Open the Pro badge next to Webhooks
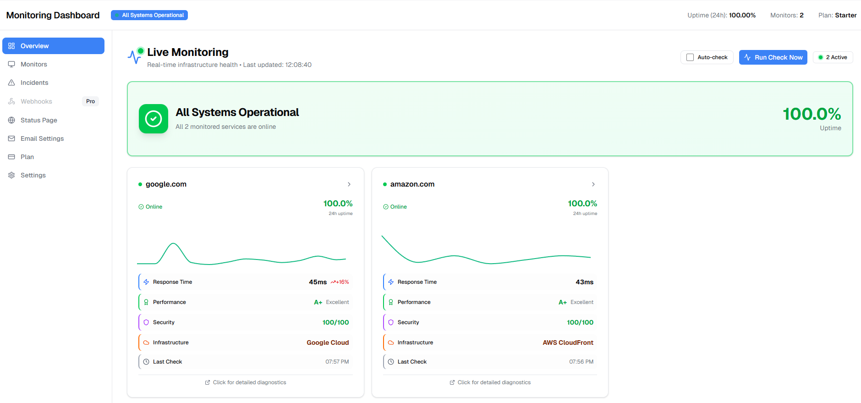861x403 pixels. click(90, 101)
